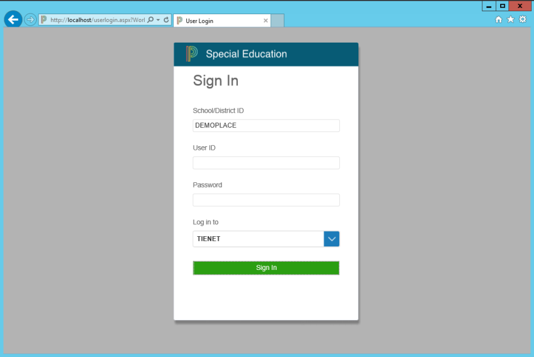Viewport: 534px width, 357px height.
Task: Select the TIENET combo box
Action: point(258,239)
